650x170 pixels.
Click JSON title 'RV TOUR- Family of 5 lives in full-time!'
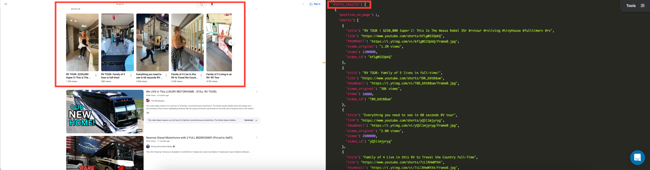402,73
